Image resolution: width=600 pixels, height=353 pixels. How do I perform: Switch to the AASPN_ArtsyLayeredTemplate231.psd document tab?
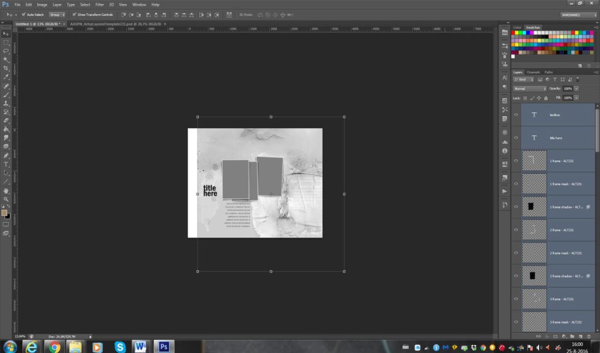coord(116,24)
